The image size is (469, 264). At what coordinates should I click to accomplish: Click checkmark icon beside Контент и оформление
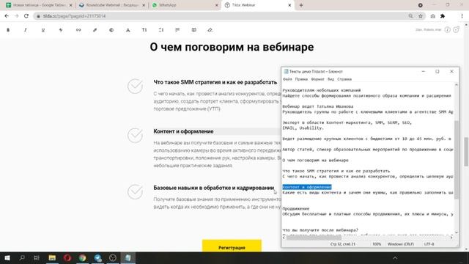[x=135, y=135]
